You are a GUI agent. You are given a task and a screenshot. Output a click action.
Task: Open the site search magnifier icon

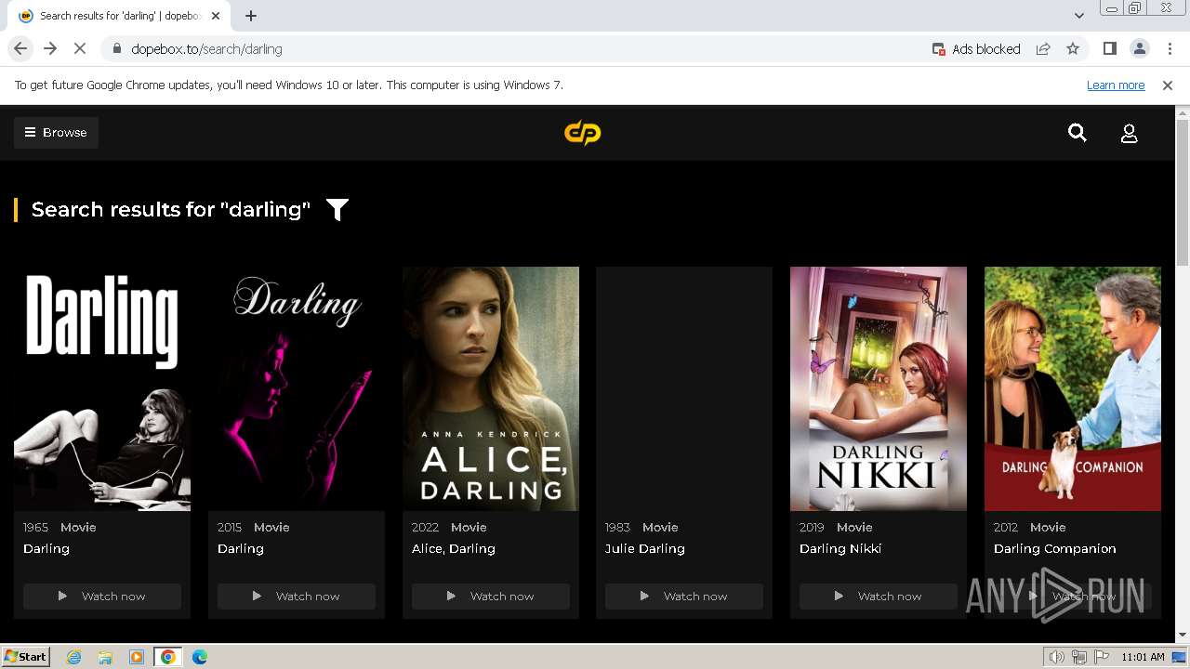1078,133
